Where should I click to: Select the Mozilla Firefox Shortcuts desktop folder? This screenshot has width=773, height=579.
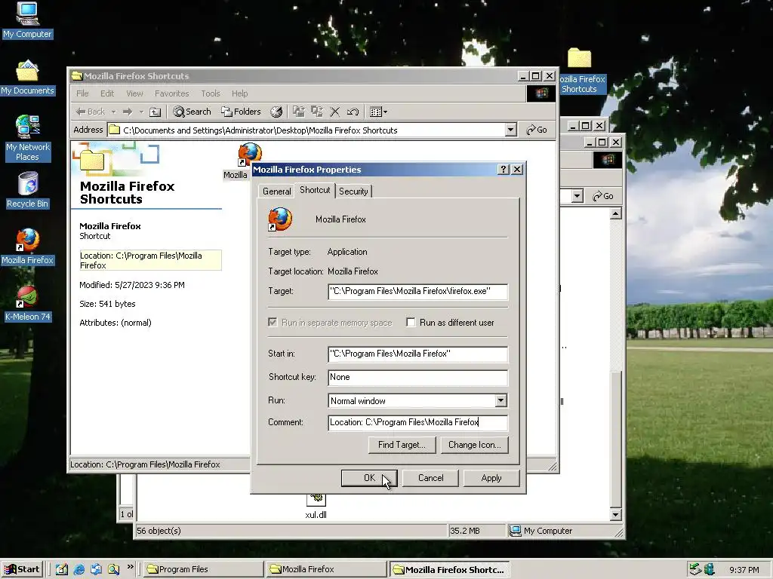click(580, 70)
